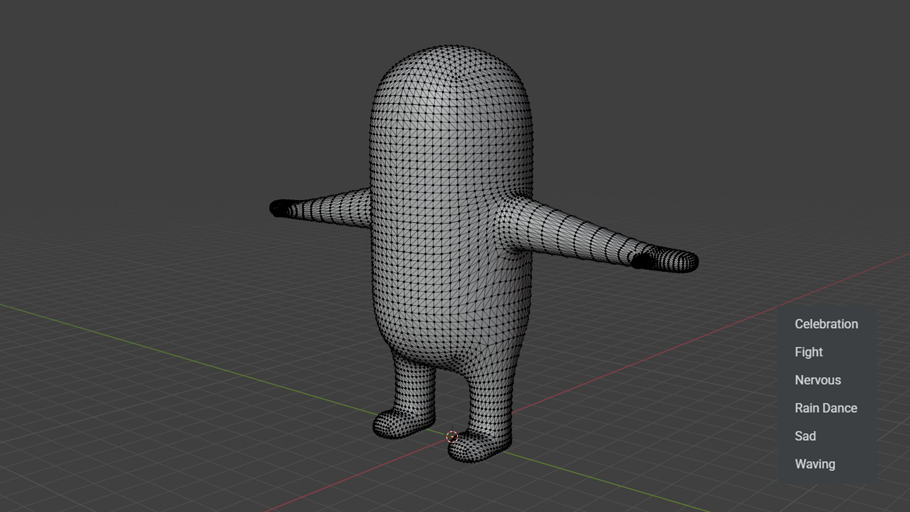Image resolution: width=910 pixels, height=512 pixels.
Task: Pick the Nervous animation entry
Action: coord(818,380)
